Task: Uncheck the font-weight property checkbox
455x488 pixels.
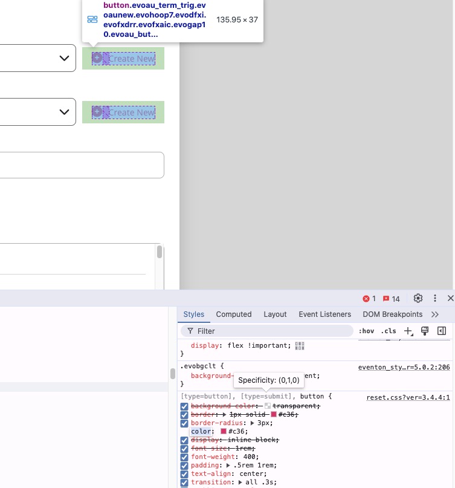Action: click(184, 457)
